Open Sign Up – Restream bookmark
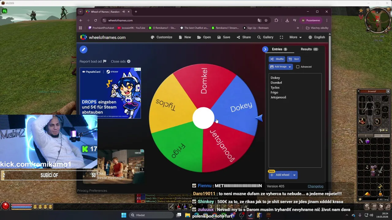Viewport: 392px width, 220px height. pyautogui.click(x=256, y=28)
